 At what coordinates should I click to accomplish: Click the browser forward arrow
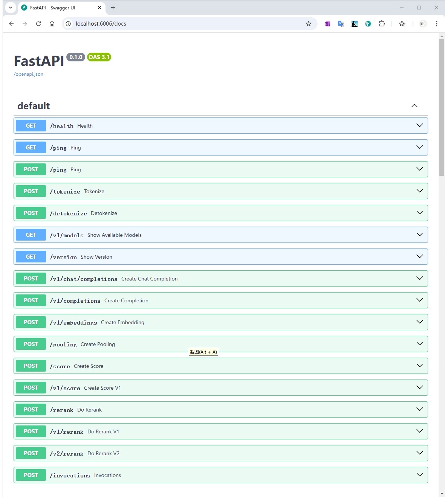tap(25, 24)
